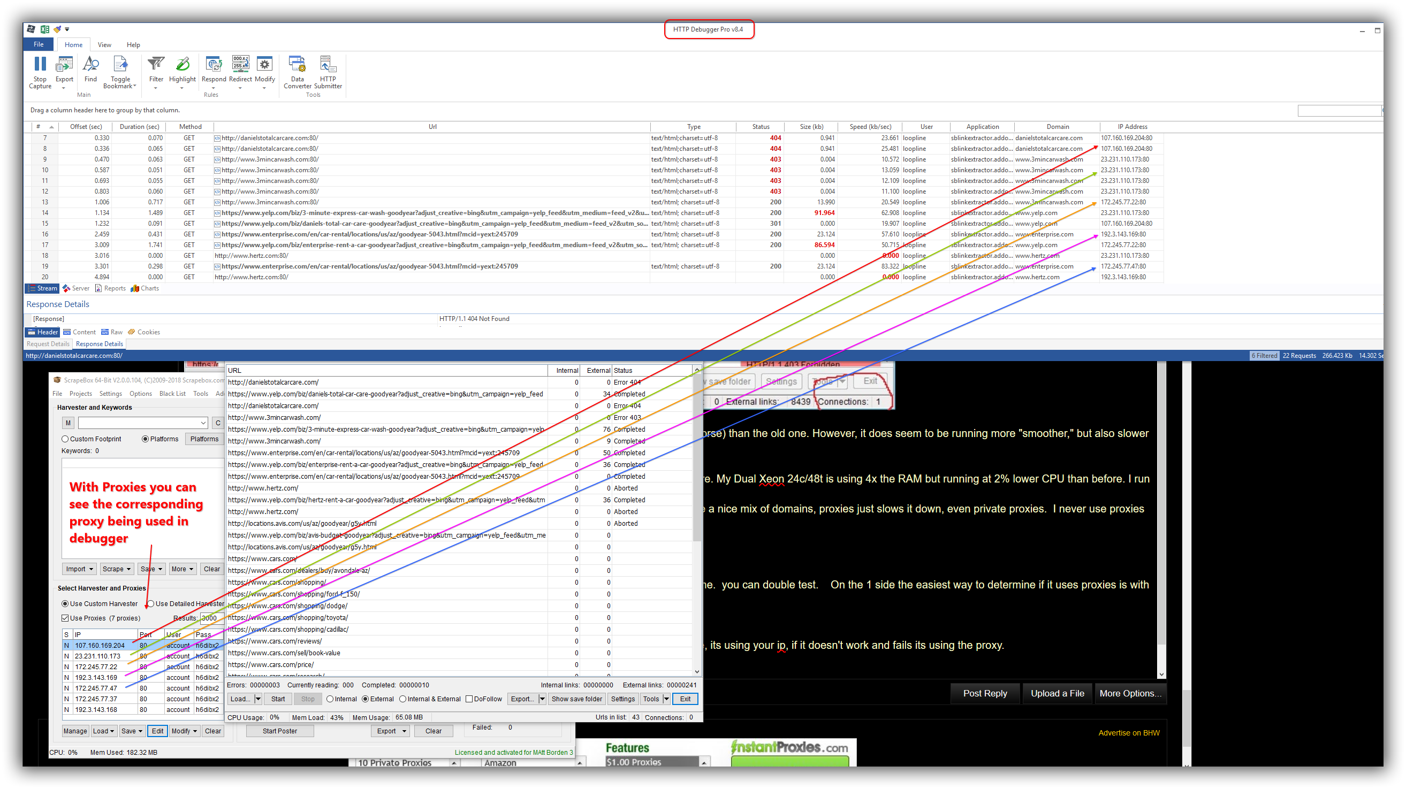This screenshot has height=789, width=1406.
Task: Open the proxy Load dropdown button
Action: click(103, 732)
